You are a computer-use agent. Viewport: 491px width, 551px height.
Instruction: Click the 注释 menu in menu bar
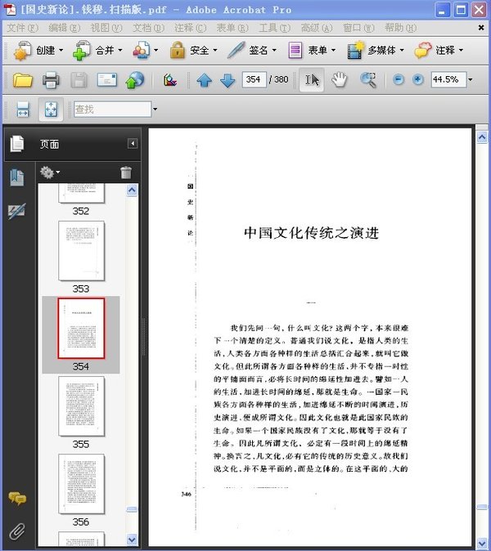tap(191, 28)
